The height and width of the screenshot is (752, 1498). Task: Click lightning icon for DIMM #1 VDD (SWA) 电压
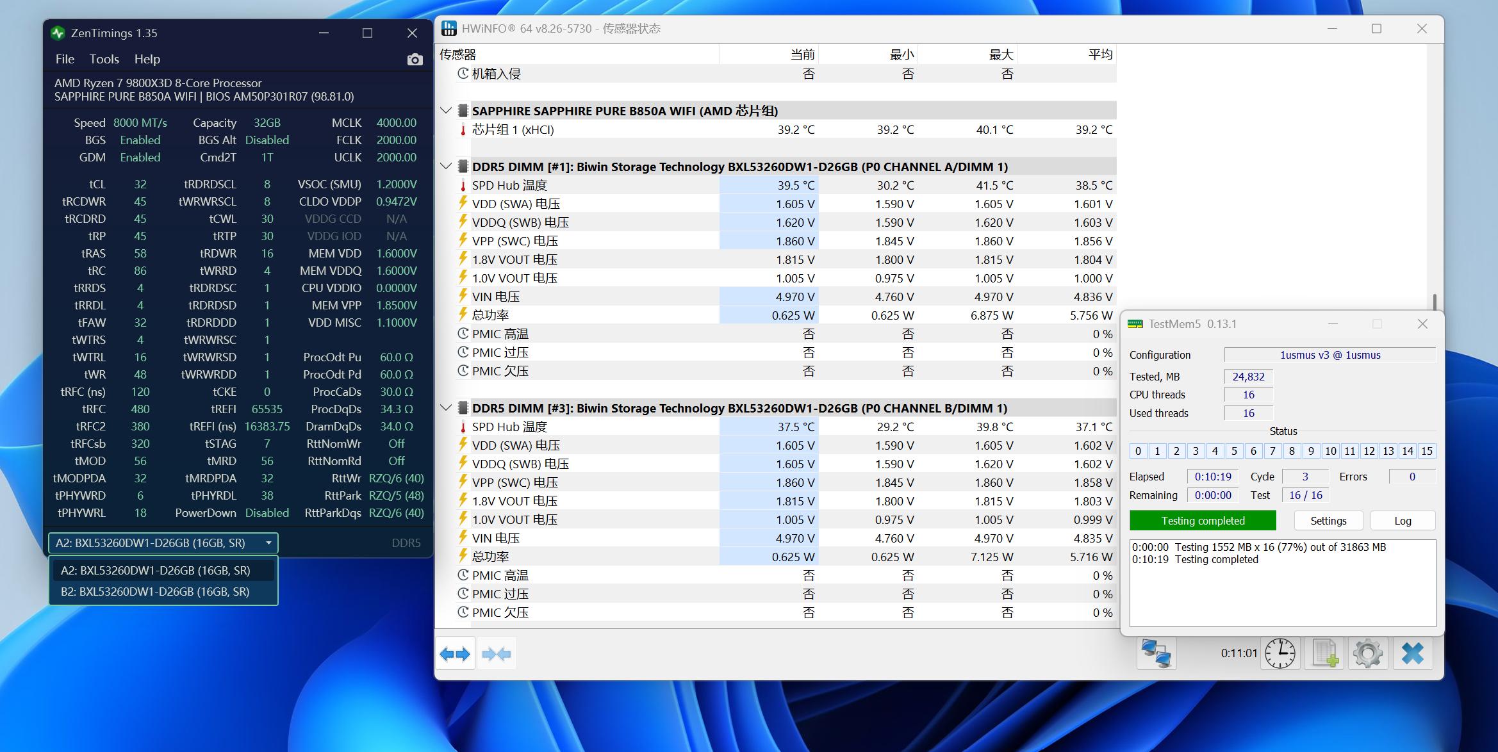click(x=463, y=203)
